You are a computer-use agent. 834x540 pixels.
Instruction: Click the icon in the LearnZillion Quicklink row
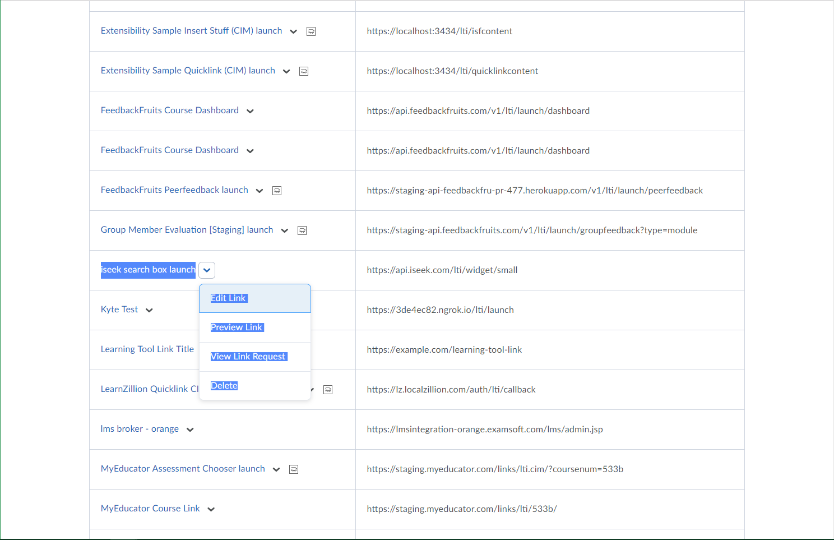[x=328, y=390]
